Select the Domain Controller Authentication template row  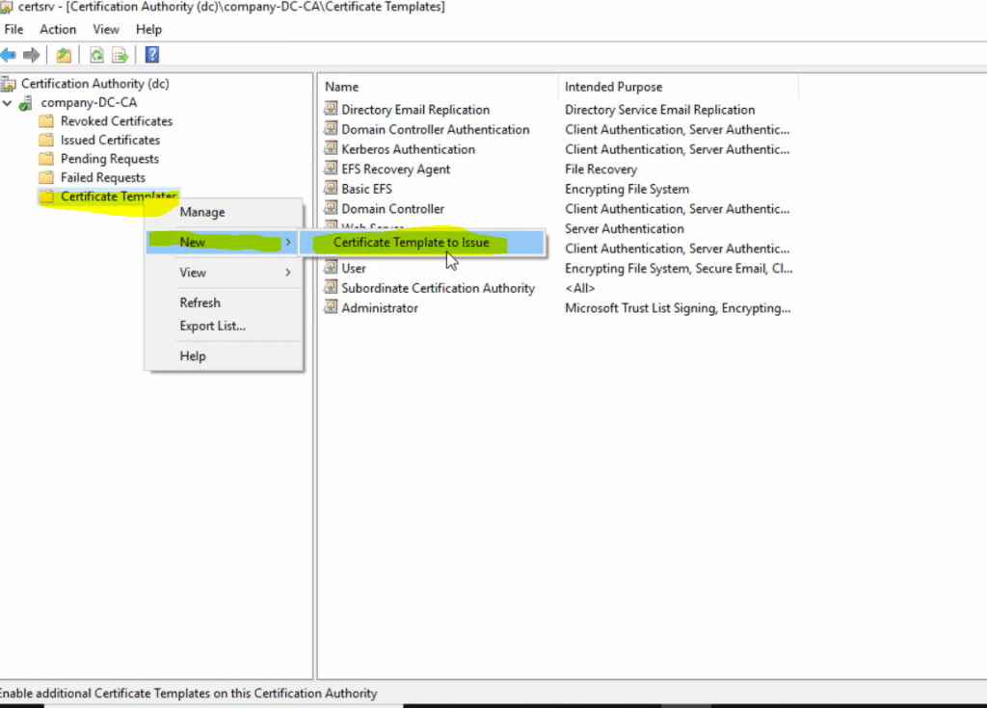pyautogui.click(x=435, y=130)
